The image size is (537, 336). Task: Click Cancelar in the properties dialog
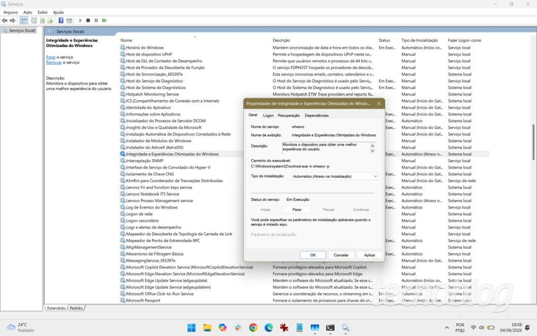pyautogui.click(x=341, y=255)
